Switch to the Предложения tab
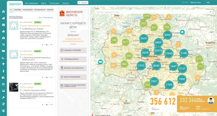This screenshot has height=116, width=217. click(28, 10)
